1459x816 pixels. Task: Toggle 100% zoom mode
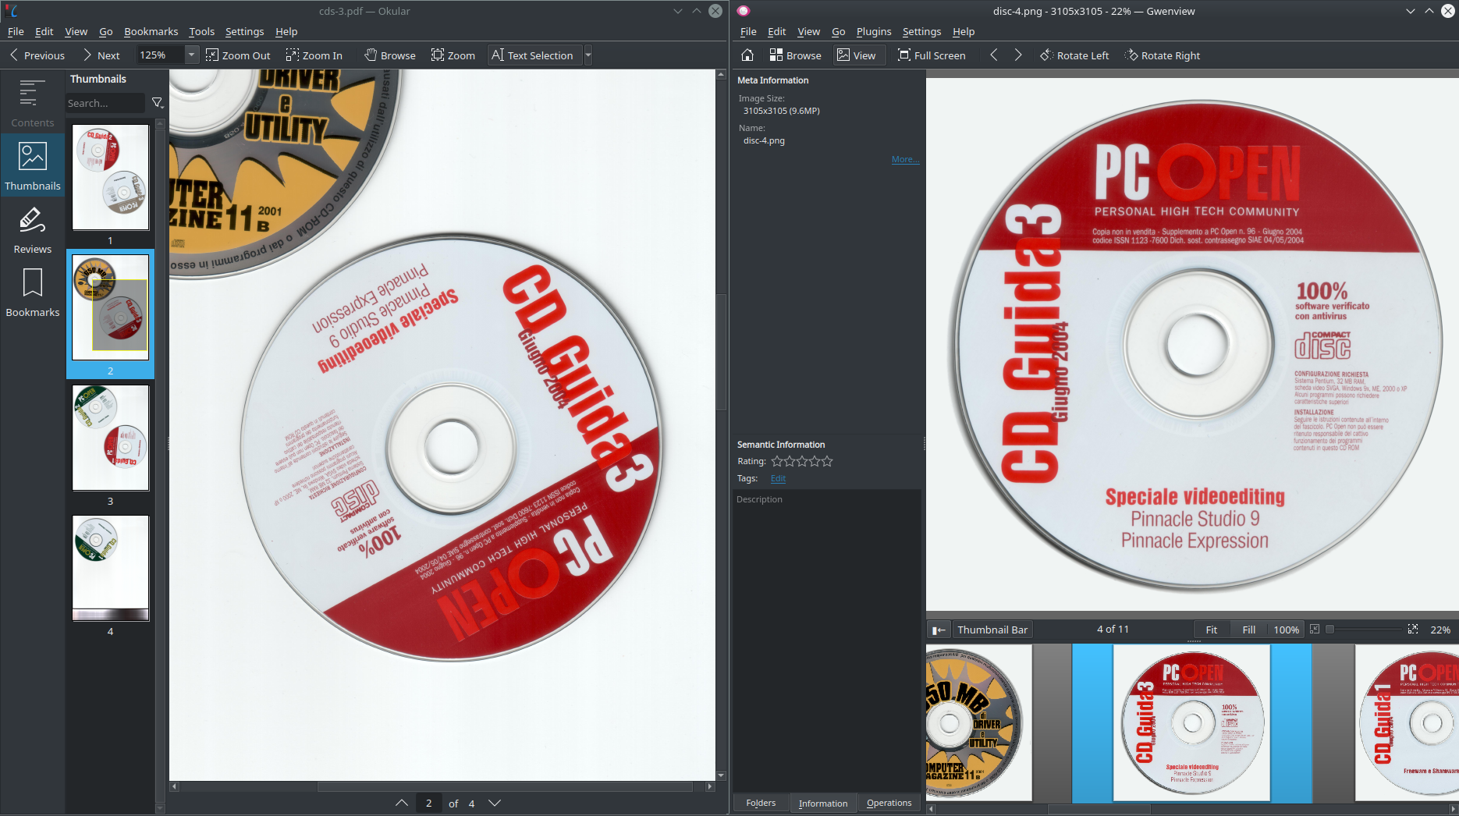tap(1286, 630)
